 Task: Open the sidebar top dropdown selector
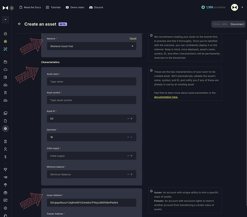point(5,19)
